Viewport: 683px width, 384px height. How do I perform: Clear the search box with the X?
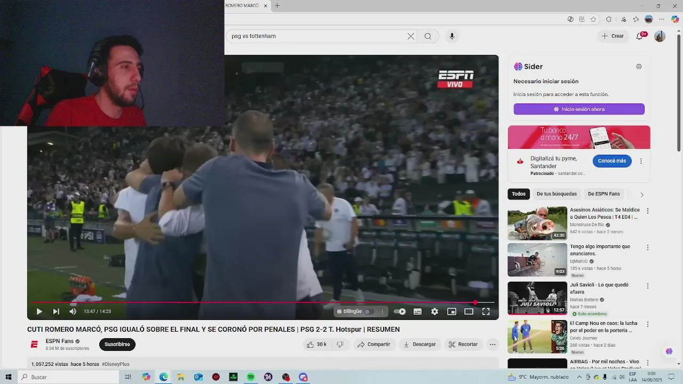tap(410, 36)
